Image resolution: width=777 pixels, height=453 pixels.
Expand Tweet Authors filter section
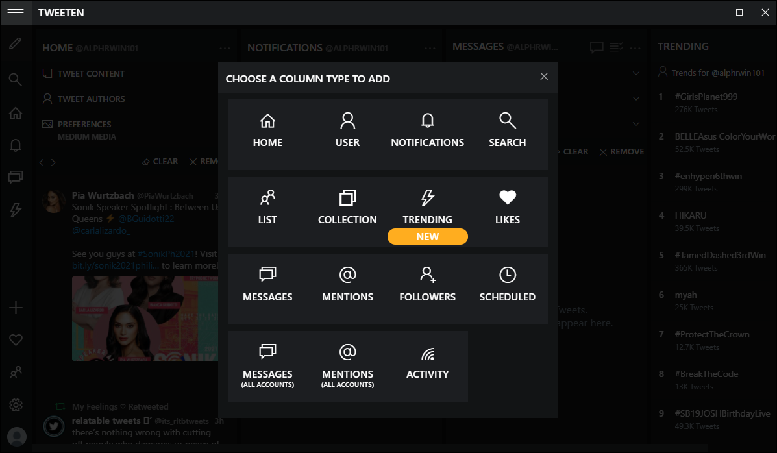point(91,99)
